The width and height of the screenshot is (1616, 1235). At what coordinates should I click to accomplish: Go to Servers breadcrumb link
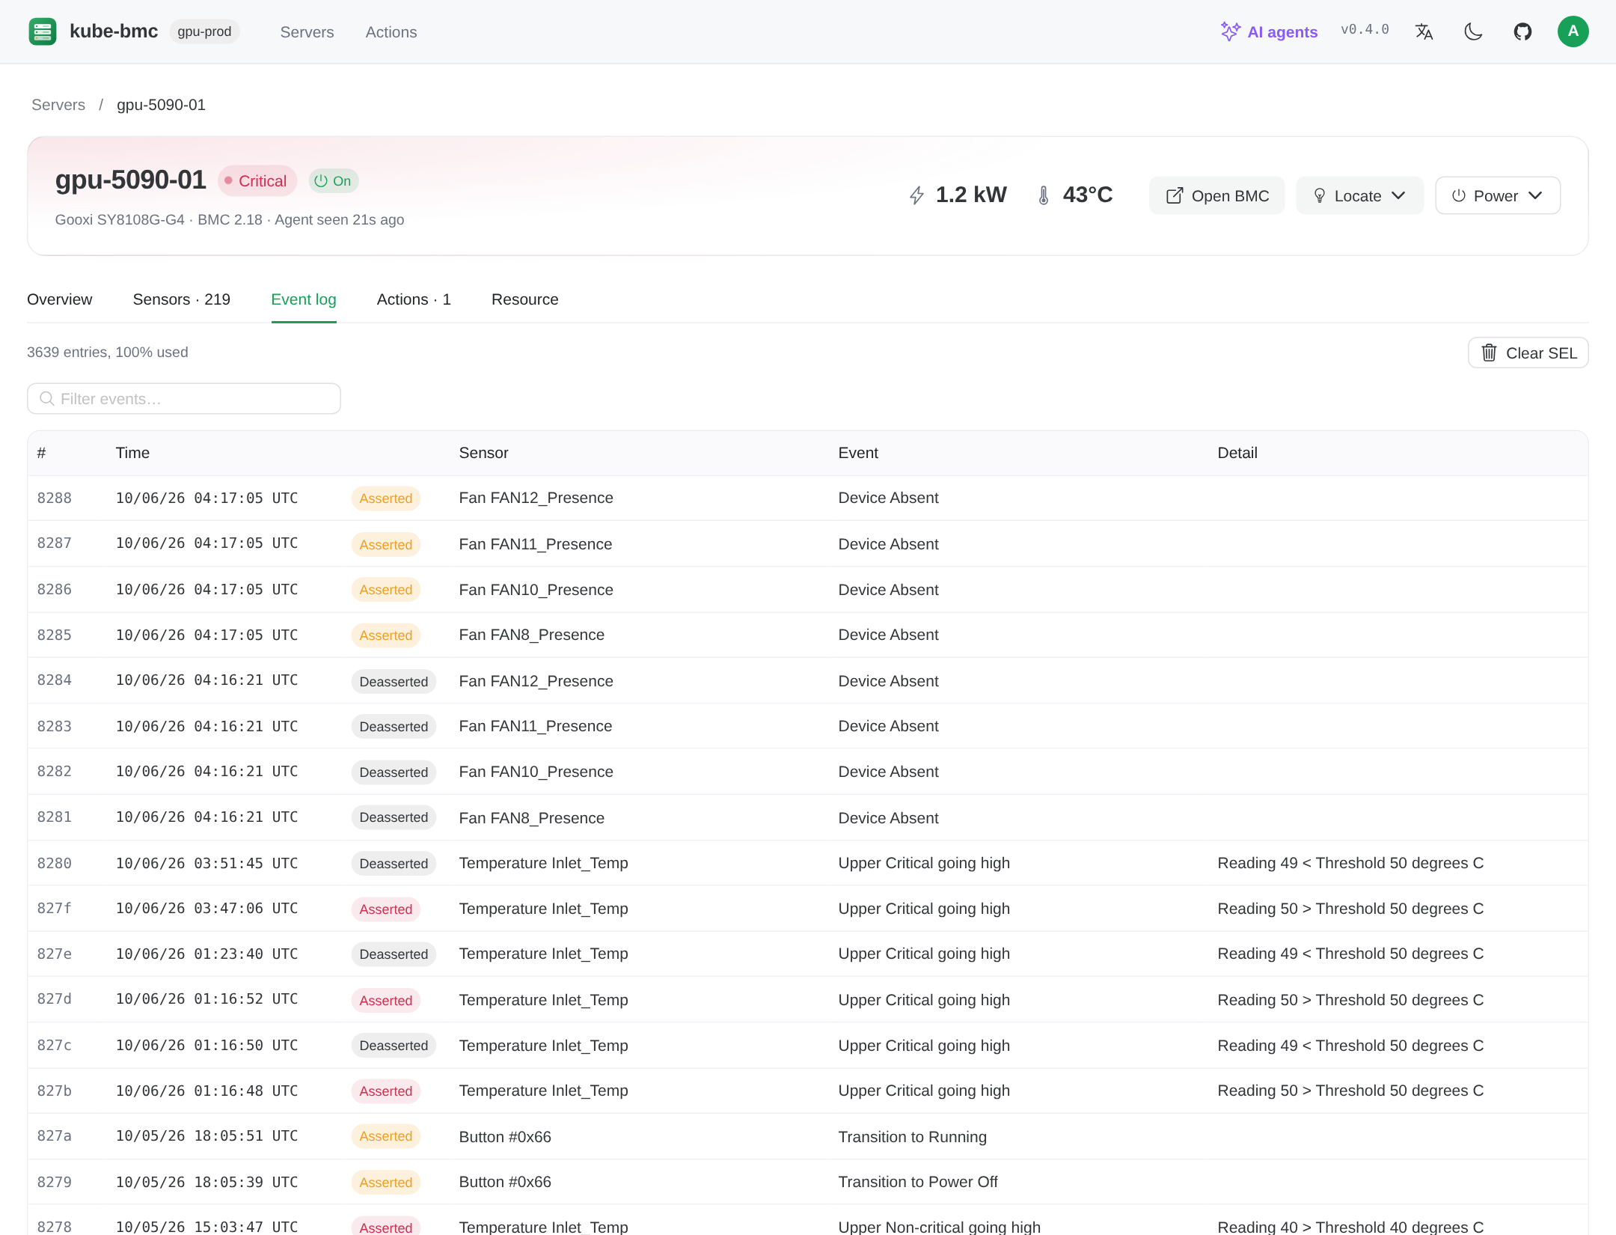tap(58, 105)
